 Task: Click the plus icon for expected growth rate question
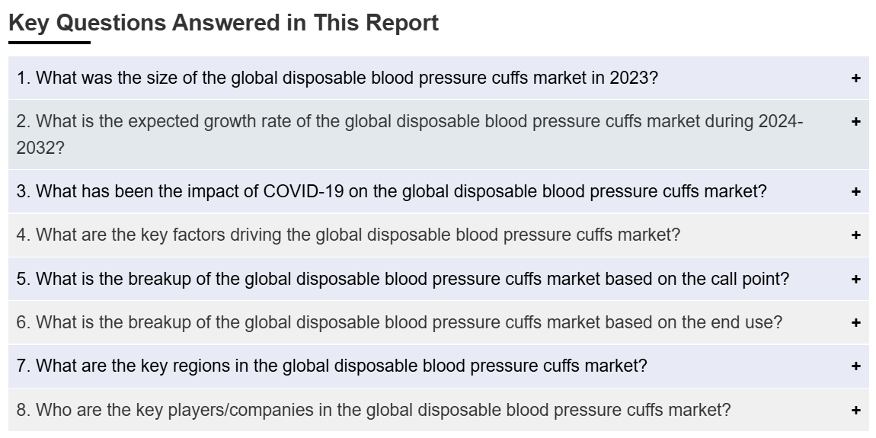point(855,122)
